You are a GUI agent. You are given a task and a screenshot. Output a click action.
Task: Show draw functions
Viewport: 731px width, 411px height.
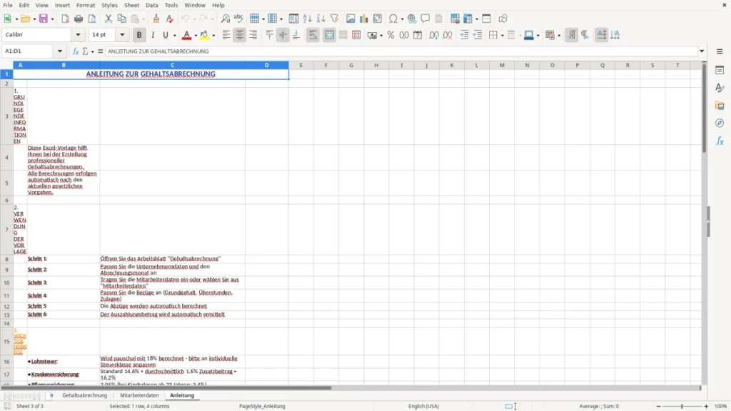(x=503, y=19)
